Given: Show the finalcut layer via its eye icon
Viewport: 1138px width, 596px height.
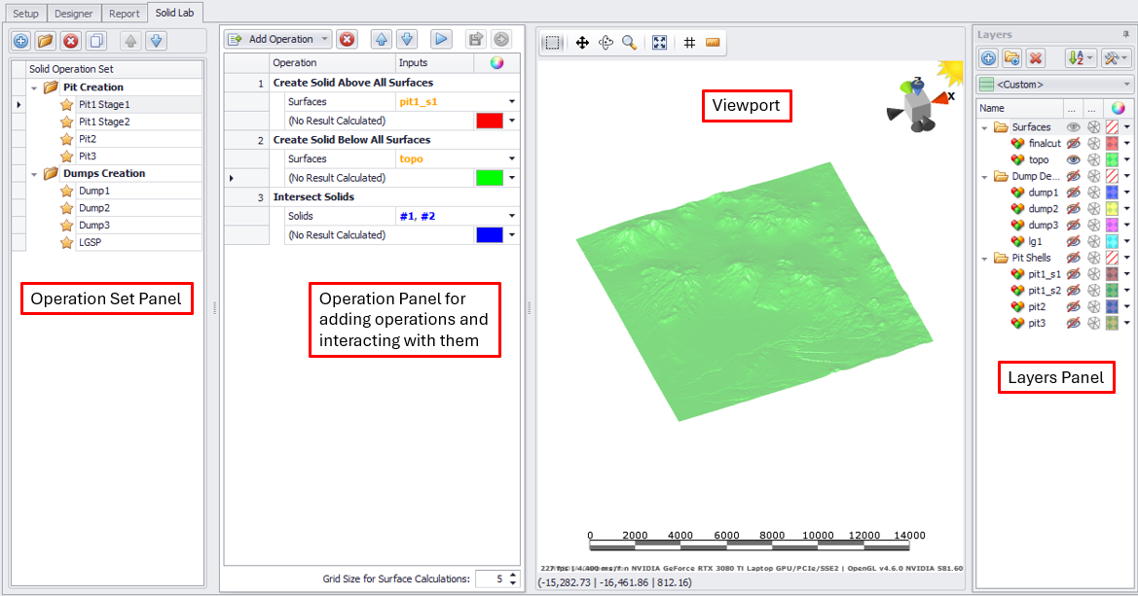Looking at the screenshot, I should click(x=1073, y=143).
